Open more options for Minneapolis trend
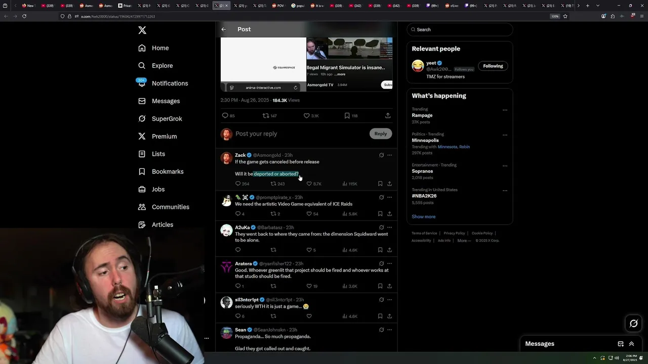648x364 pixels. [x=505, y=135]
